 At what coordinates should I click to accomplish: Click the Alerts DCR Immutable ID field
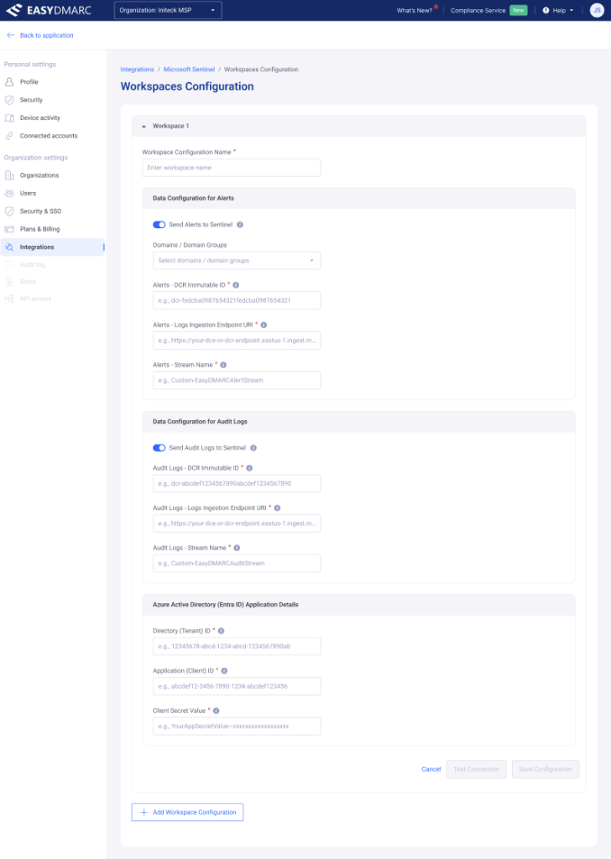coord(237,300)
